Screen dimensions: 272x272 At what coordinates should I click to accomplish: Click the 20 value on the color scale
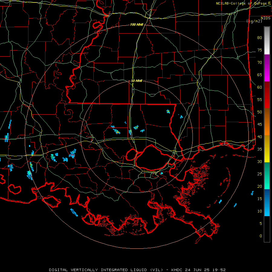coord(260,186)
